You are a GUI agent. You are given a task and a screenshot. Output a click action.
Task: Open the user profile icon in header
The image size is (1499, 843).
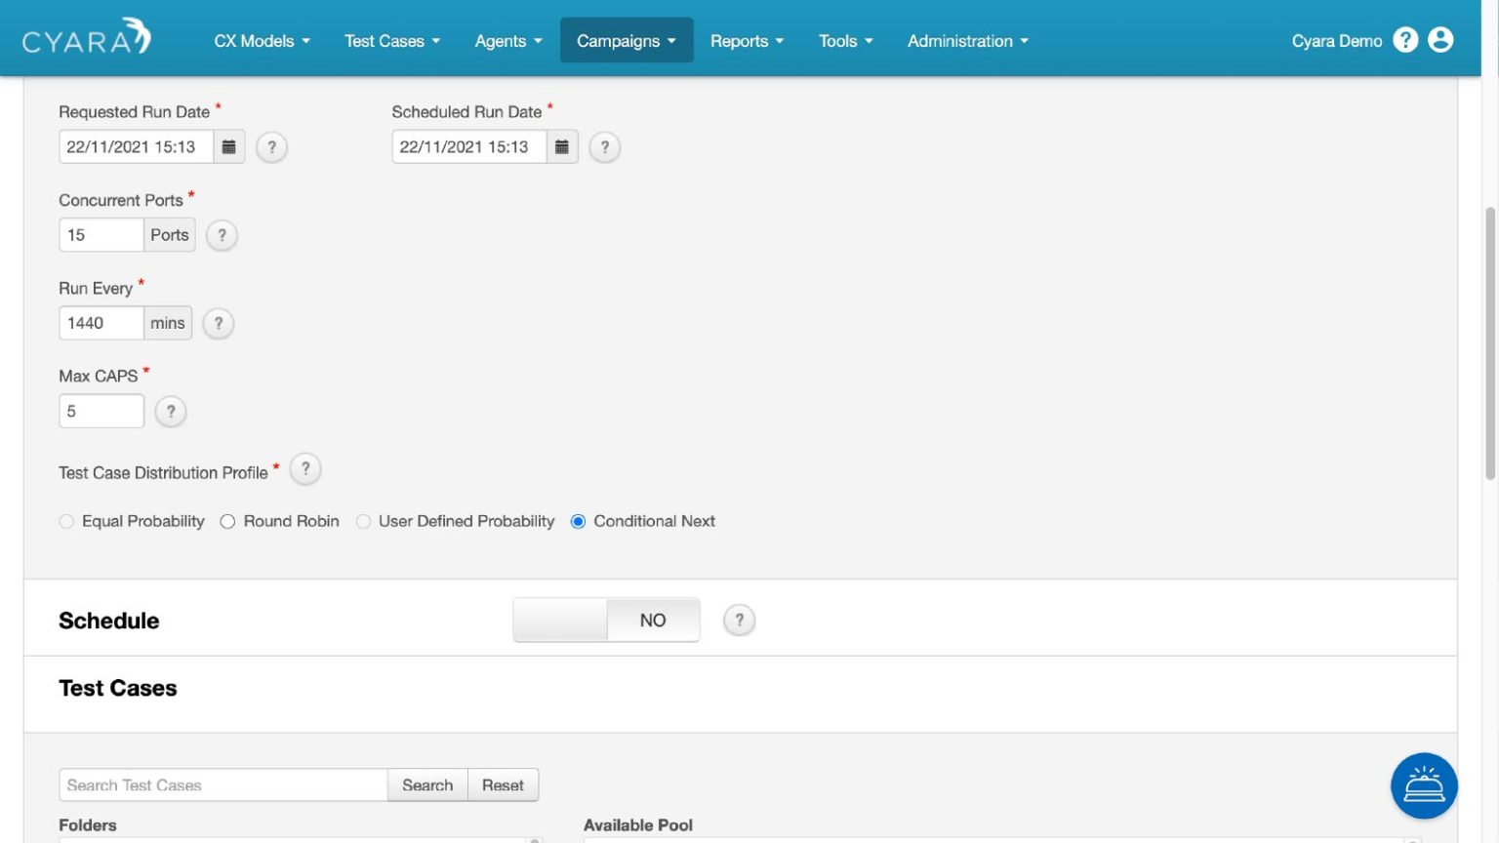click(1441, 40)
